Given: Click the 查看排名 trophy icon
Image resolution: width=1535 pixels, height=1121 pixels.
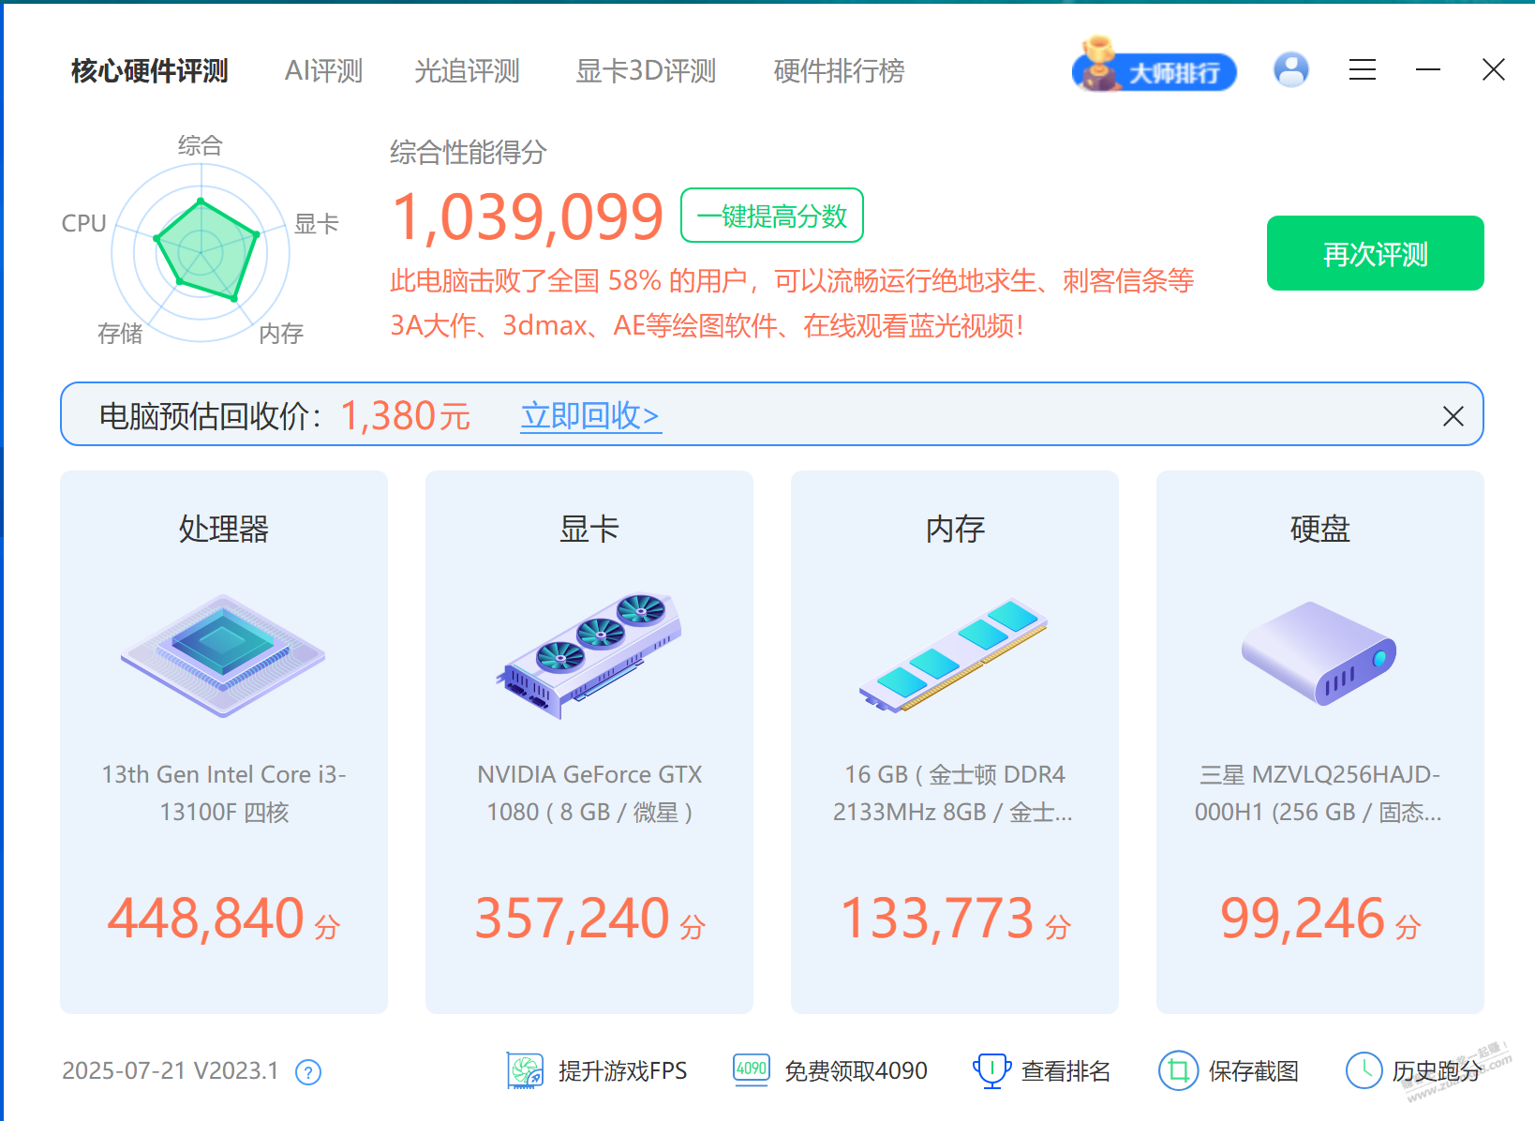Looking at the screenshot, I should tap(991, 1069).
